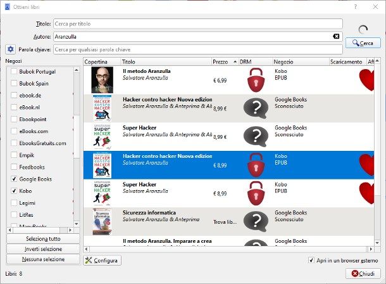This screenshot has height=284, width=386.
Task: Enable the Empik store checkbox
Action: coord(14,155)
